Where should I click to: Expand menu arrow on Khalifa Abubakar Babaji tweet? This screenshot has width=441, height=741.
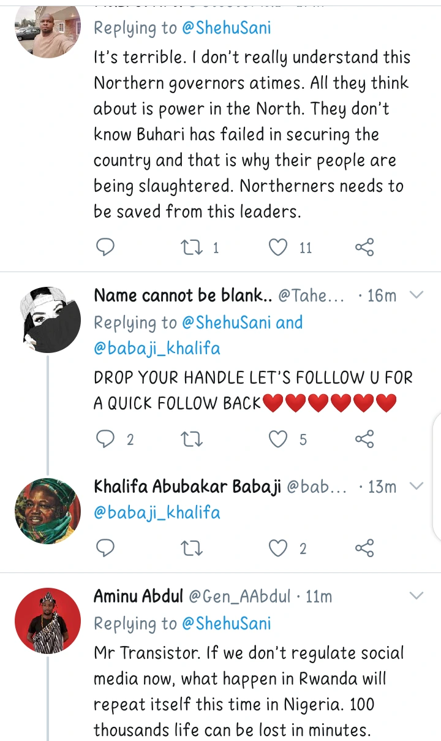coord(417,487)
